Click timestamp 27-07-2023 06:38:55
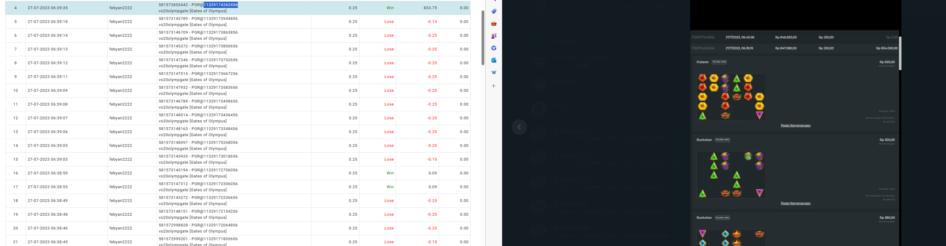The width and height of the screenshot is (946, 246). tap(48, 187)
